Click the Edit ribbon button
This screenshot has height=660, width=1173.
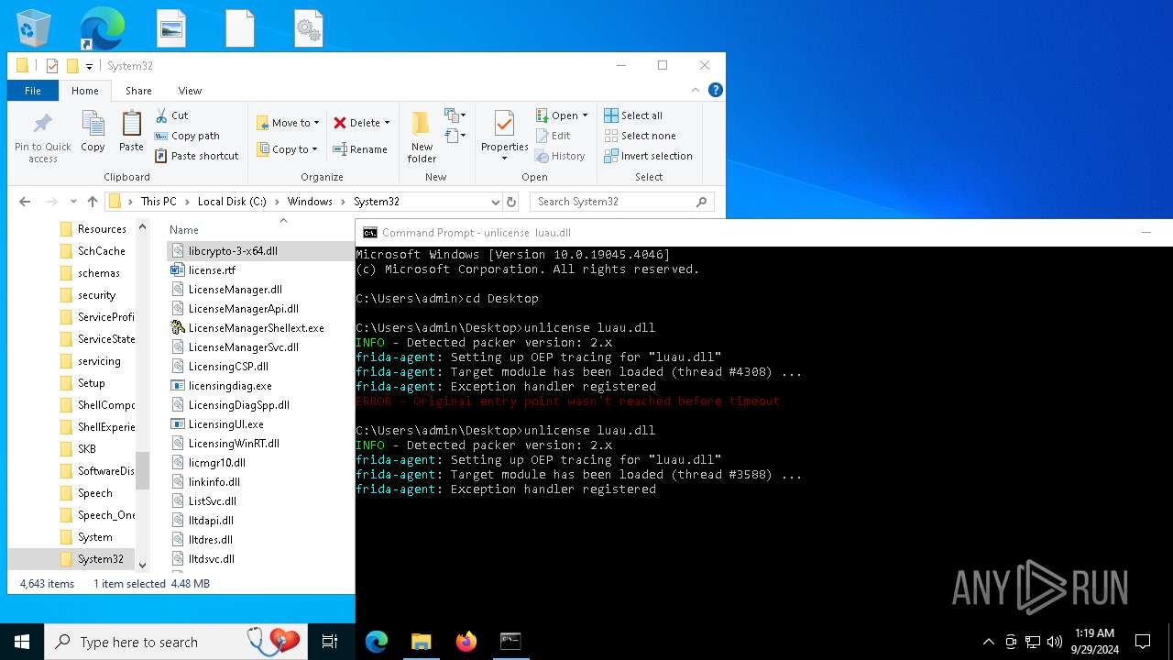pyautogui.click(x=554, y=136)
